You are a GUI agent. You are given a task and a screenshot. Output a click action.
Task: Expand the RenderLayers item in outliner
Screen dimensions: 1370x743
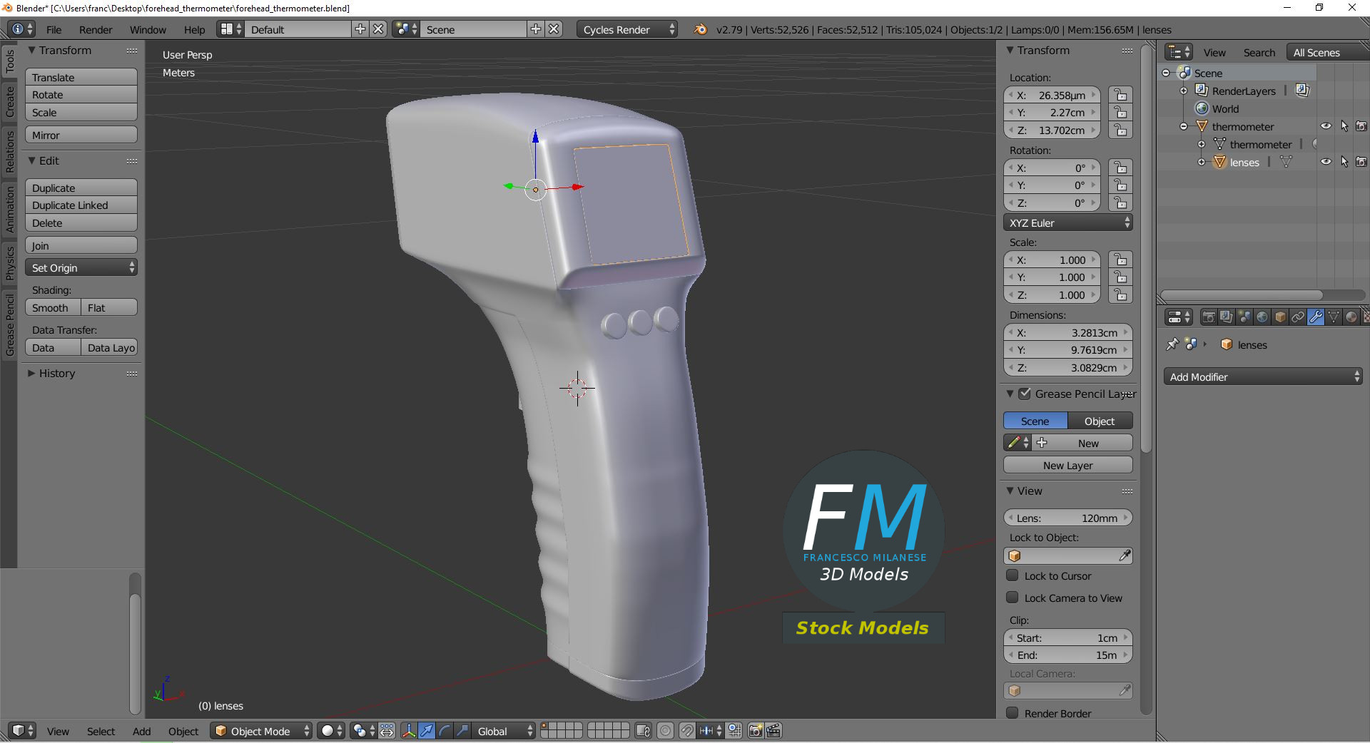[1184, 91]
